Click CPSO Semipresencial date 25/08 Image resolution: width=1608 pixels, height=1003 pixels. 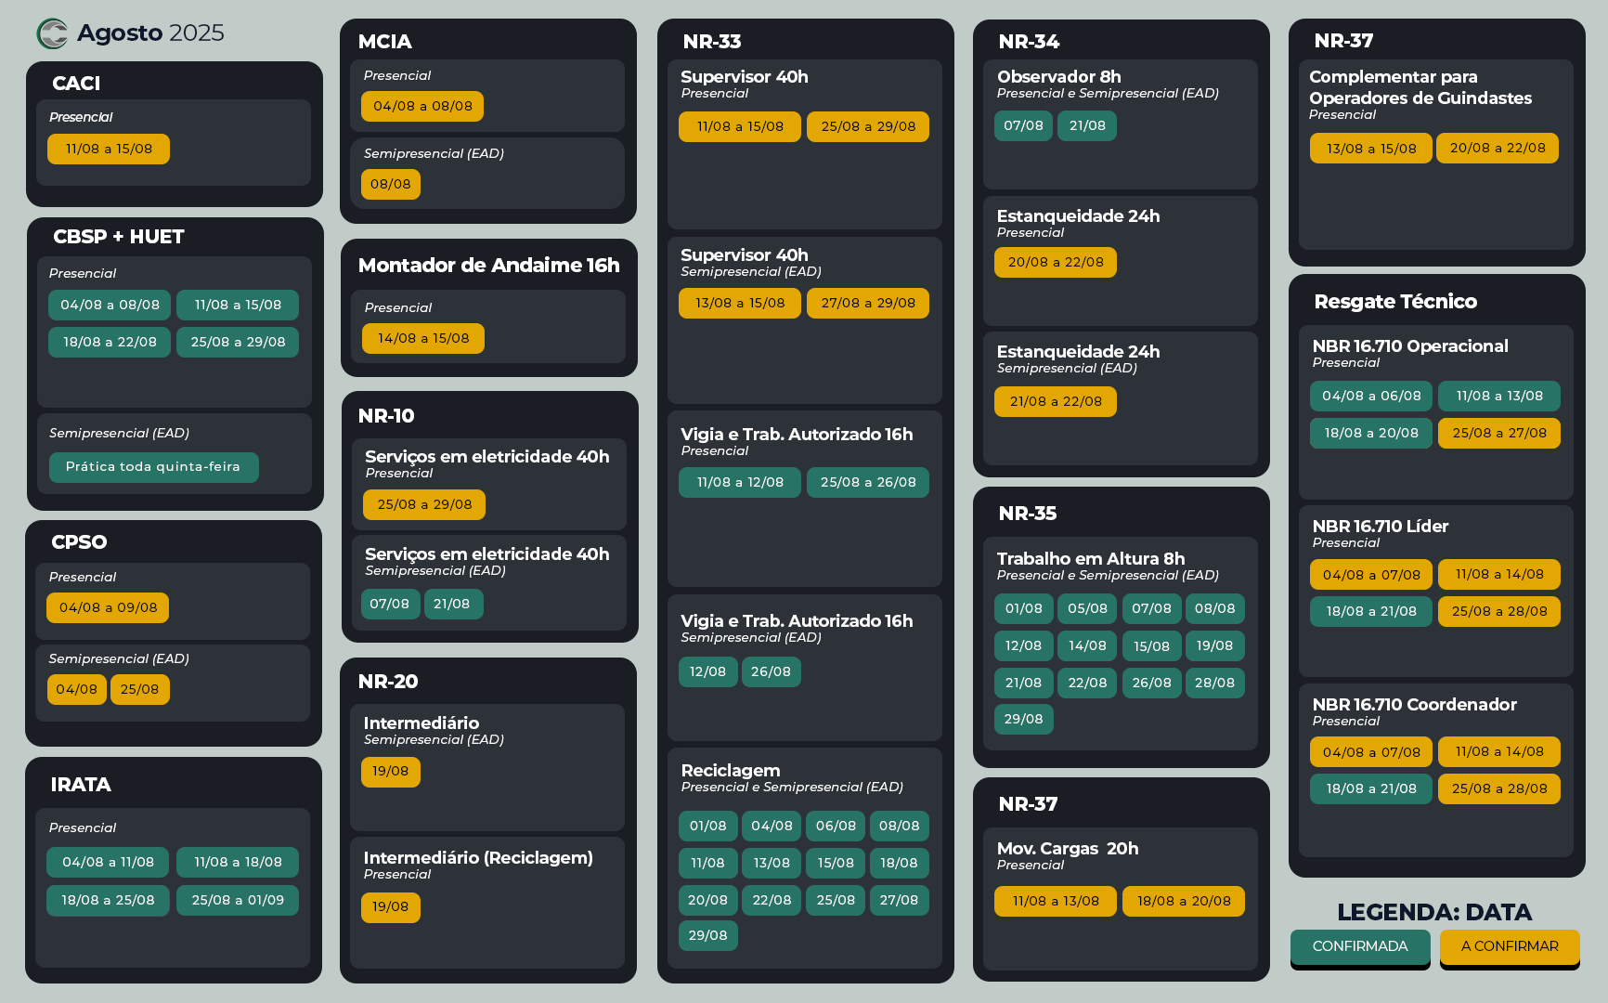[139, 689]
